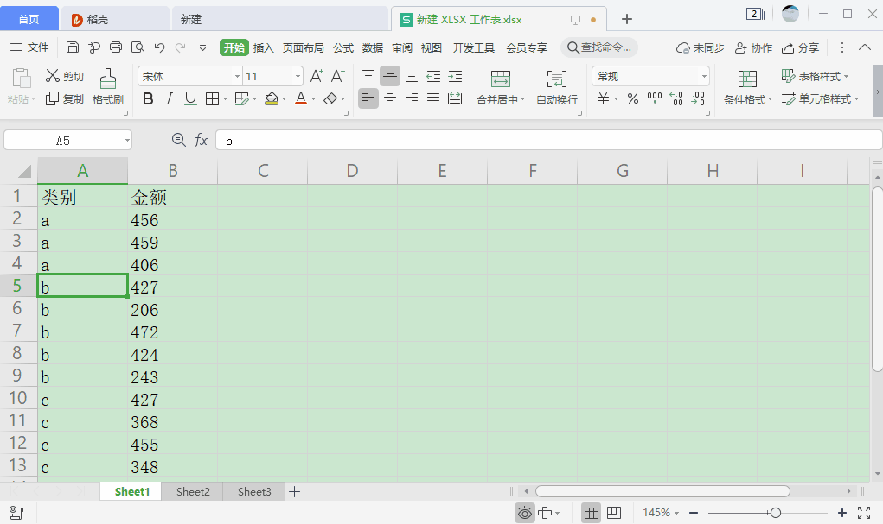Expand the number format dropdown (常规)
Image resolution: width=883 pixels, height=524 pixels.
click(702, 77)
